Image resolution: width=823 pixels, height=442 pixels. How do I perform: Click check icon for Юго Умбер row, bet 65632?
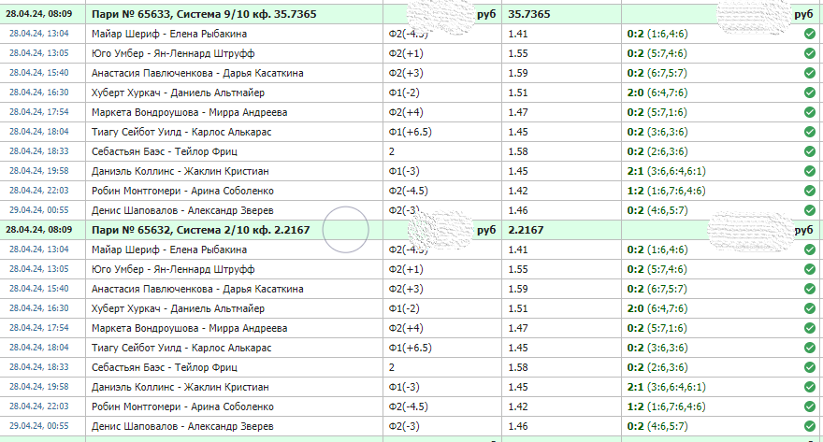[x=809, y=269]
